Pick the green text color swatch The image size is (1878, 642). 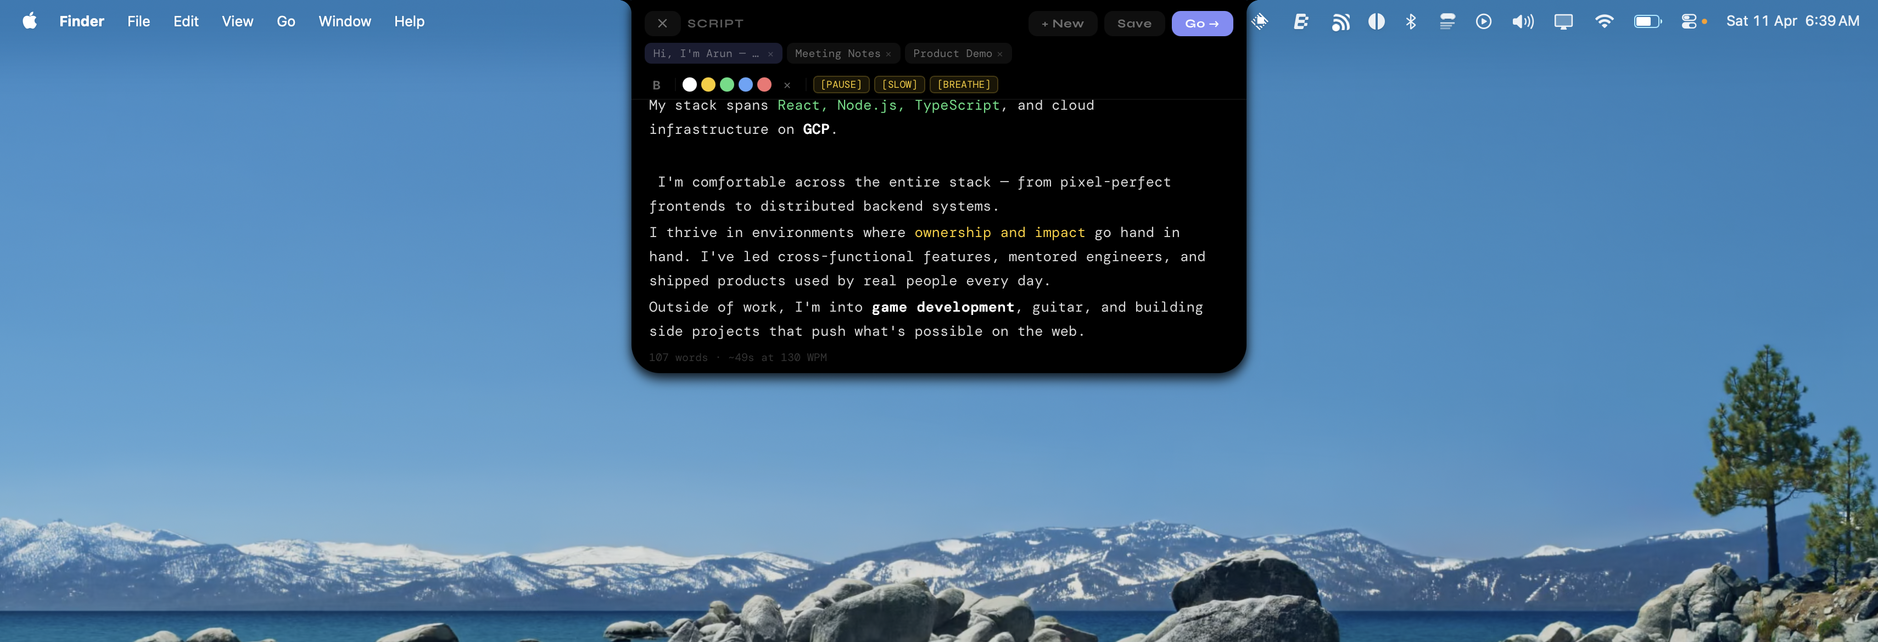tap(727, 85)
